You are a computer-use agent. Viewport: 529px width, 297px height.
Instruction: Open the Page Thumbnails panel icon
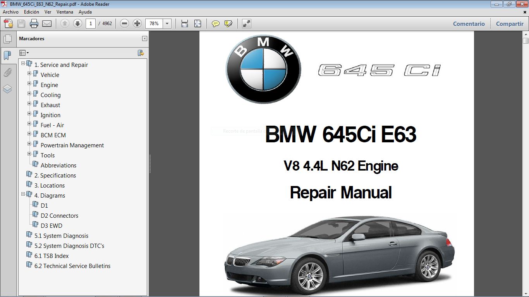[x=7, y=39]
